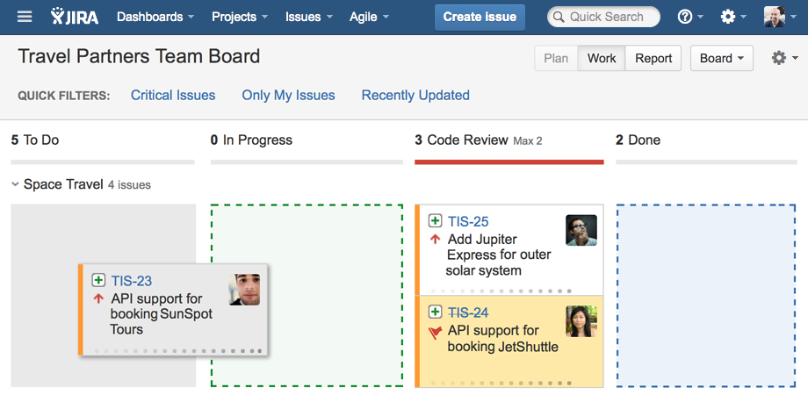Open the board configuration gear icon
Viewport: 808px width, 395px height.
779,58
